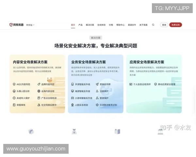
Task: Click the icon beside 人脸实名核验
Action: 73,105
